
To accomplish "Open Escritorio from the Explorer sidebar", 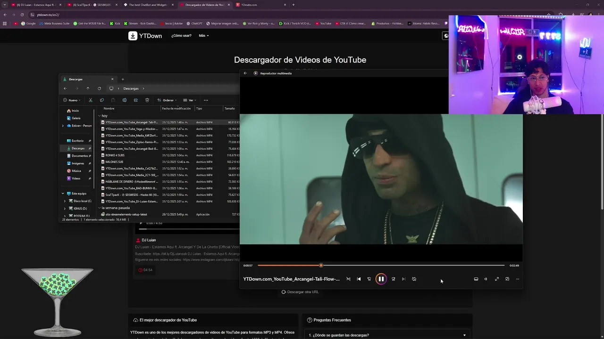I will pos(75,141).
